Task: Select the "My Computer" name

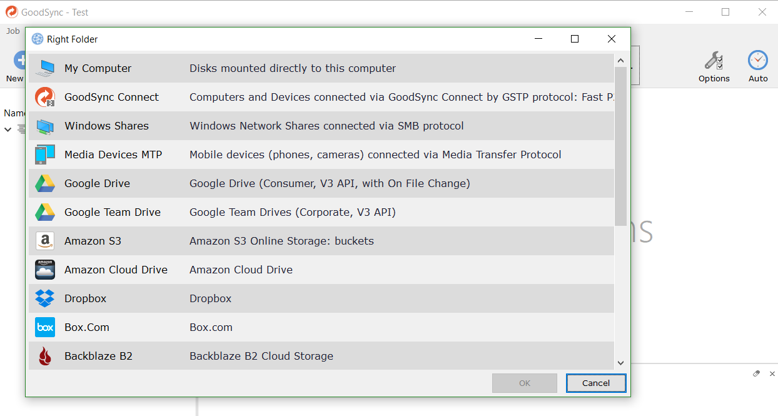Action: pos(98,68)
